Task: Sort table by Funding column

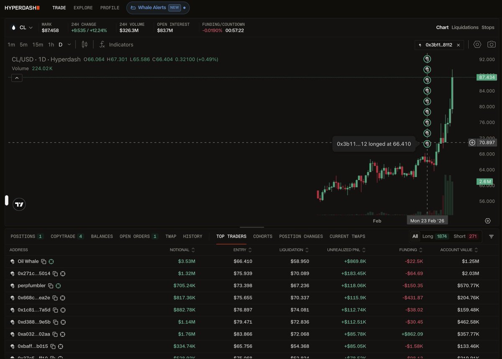Action: pos(411,250)
